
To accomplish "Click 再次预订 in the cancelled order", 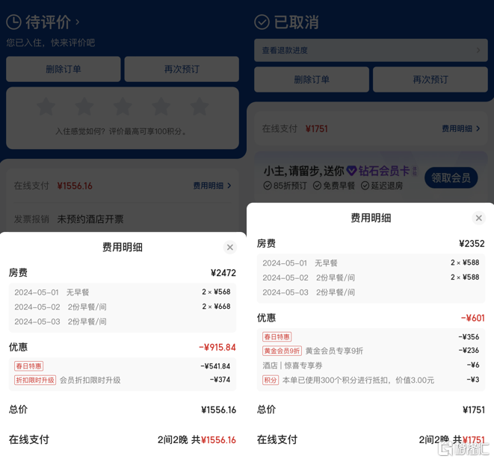I will (430, 80).
